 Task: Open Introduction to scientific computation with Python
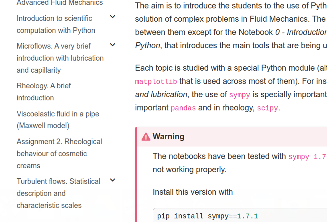tap(56, 24)
